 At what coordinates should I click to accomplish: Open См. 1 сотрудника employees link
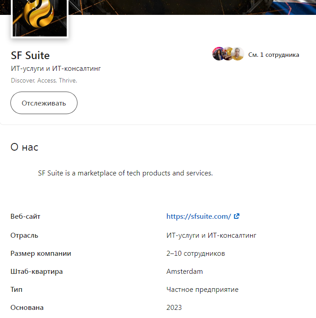(x=274, y=55)
